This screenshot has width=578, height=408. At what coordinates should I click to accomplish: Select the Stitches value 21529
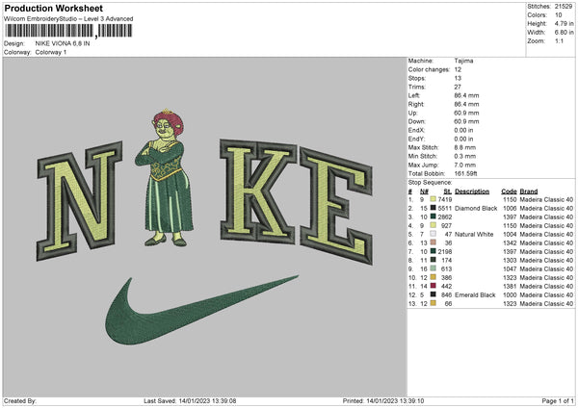click(564, 7)
